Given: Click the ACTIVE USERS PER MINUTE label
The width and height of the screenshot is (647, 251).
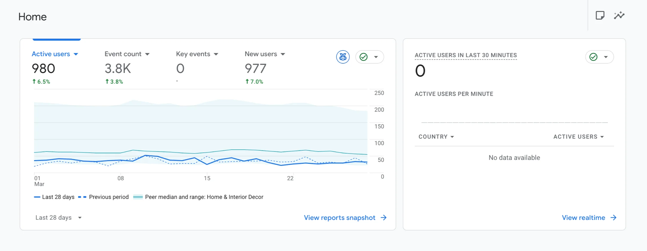Looking at the screenshot, I should (x=454, y=94).
